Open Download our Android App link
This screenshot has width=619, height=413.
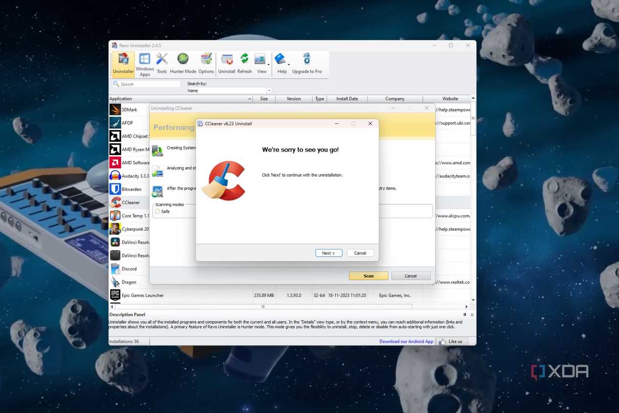pos(406,342)
